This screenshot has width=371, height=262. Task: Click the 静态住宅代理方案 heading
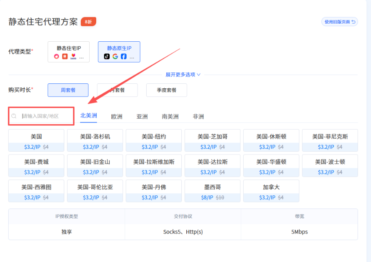coord(43,22)
